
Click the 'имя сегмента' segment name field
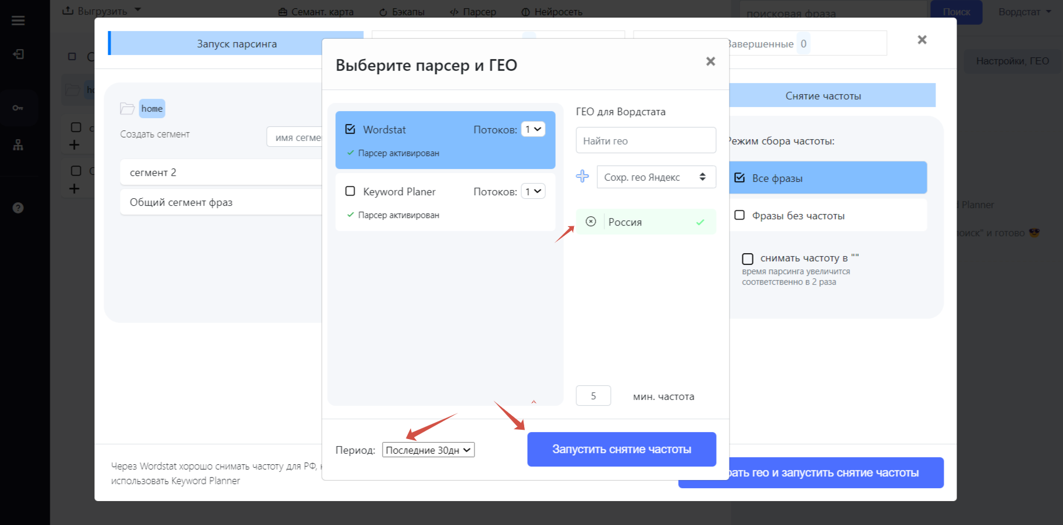point(294,137)
